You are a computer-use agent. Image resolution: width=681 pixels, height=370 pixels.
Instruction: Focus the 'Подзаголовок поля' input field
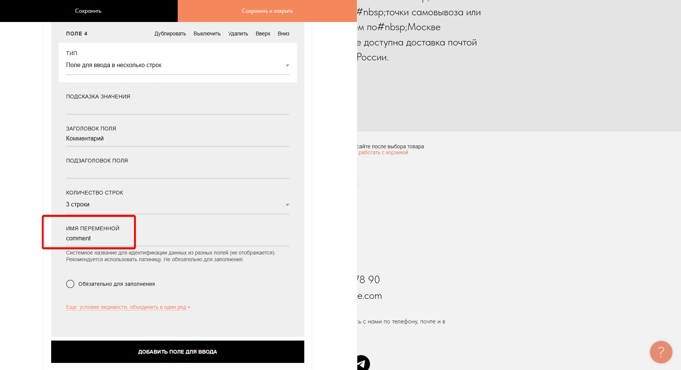coord(177,171)
